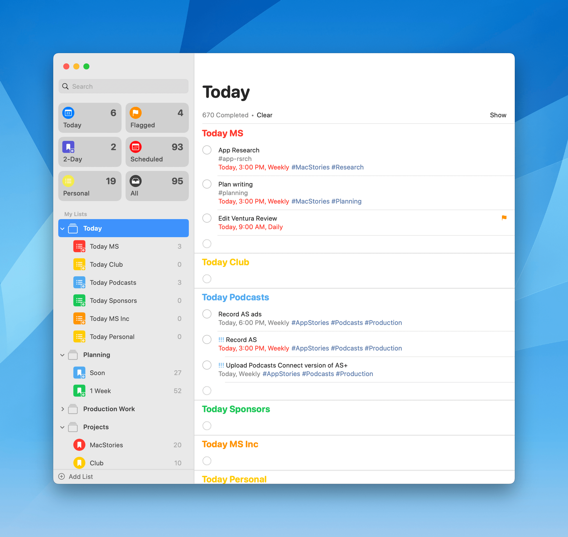Click Show to reveal completed reminders

pos(498,115)
